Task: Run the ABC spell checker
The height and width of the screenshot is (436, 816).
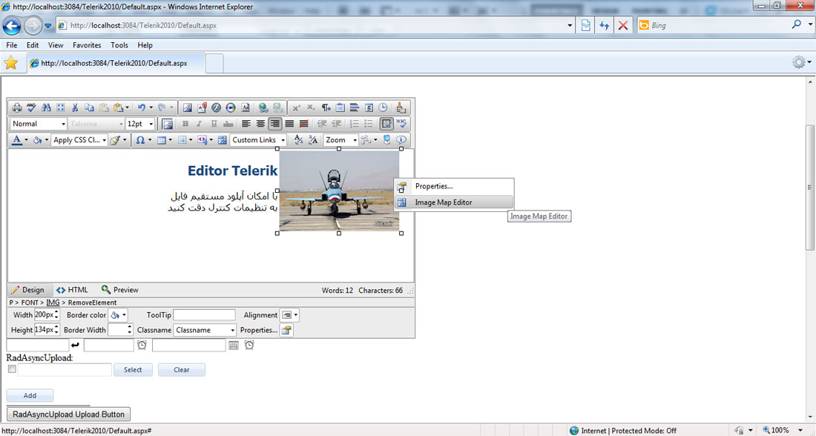Action: [31, 108]
